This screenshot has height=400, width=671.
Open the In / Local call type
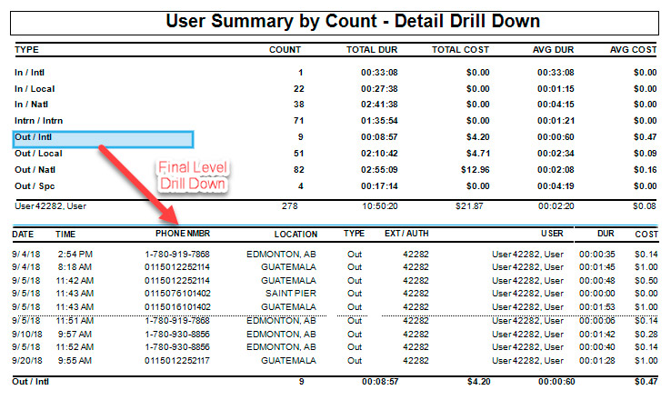(34, 88)
